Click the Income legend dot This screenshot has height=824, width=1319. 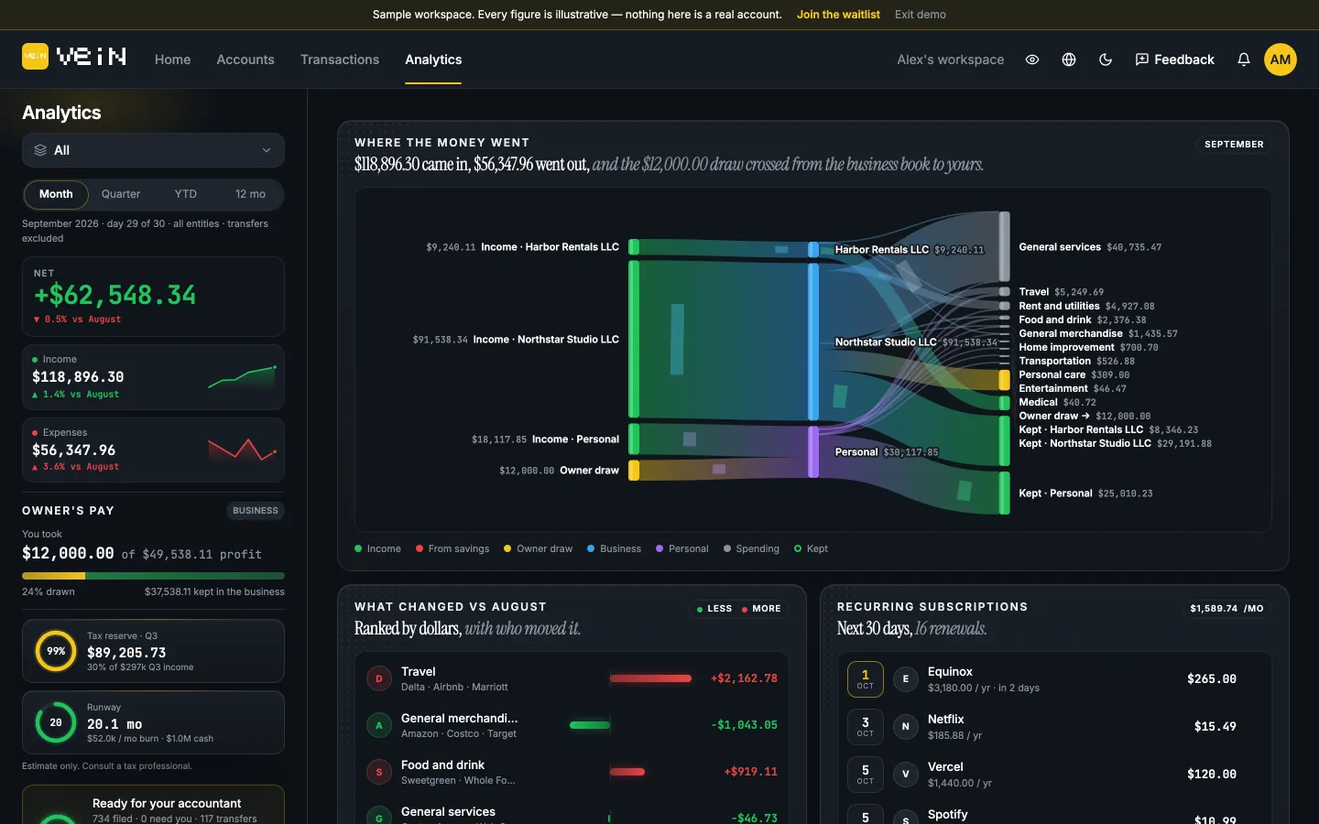[358, 548]
